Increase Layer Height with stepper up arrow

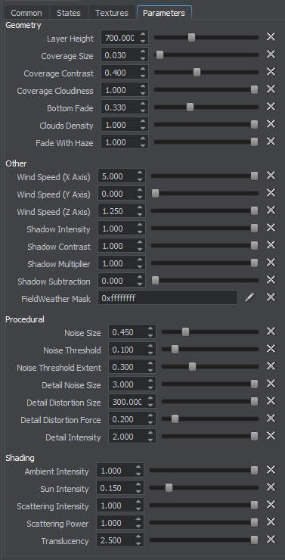tap(143, 34)
